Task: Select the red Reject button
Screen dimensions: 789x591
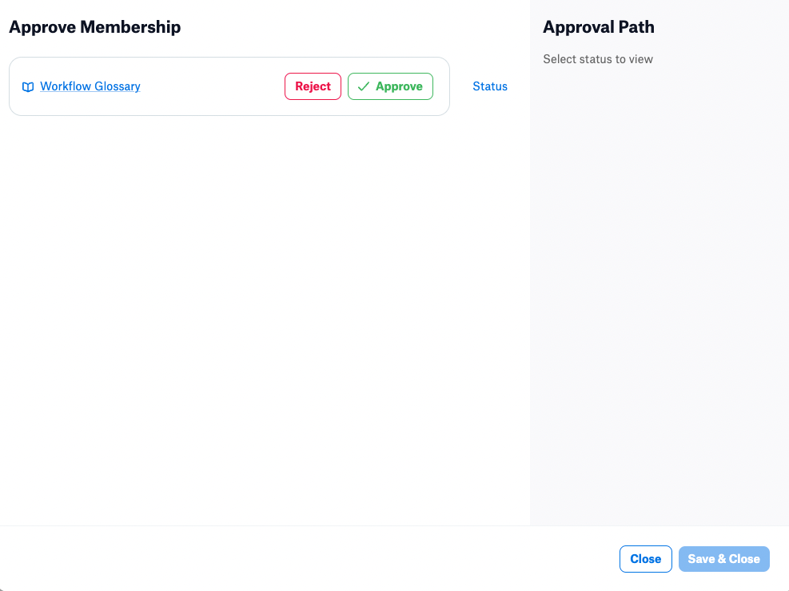Action: [x=313, y=86]
